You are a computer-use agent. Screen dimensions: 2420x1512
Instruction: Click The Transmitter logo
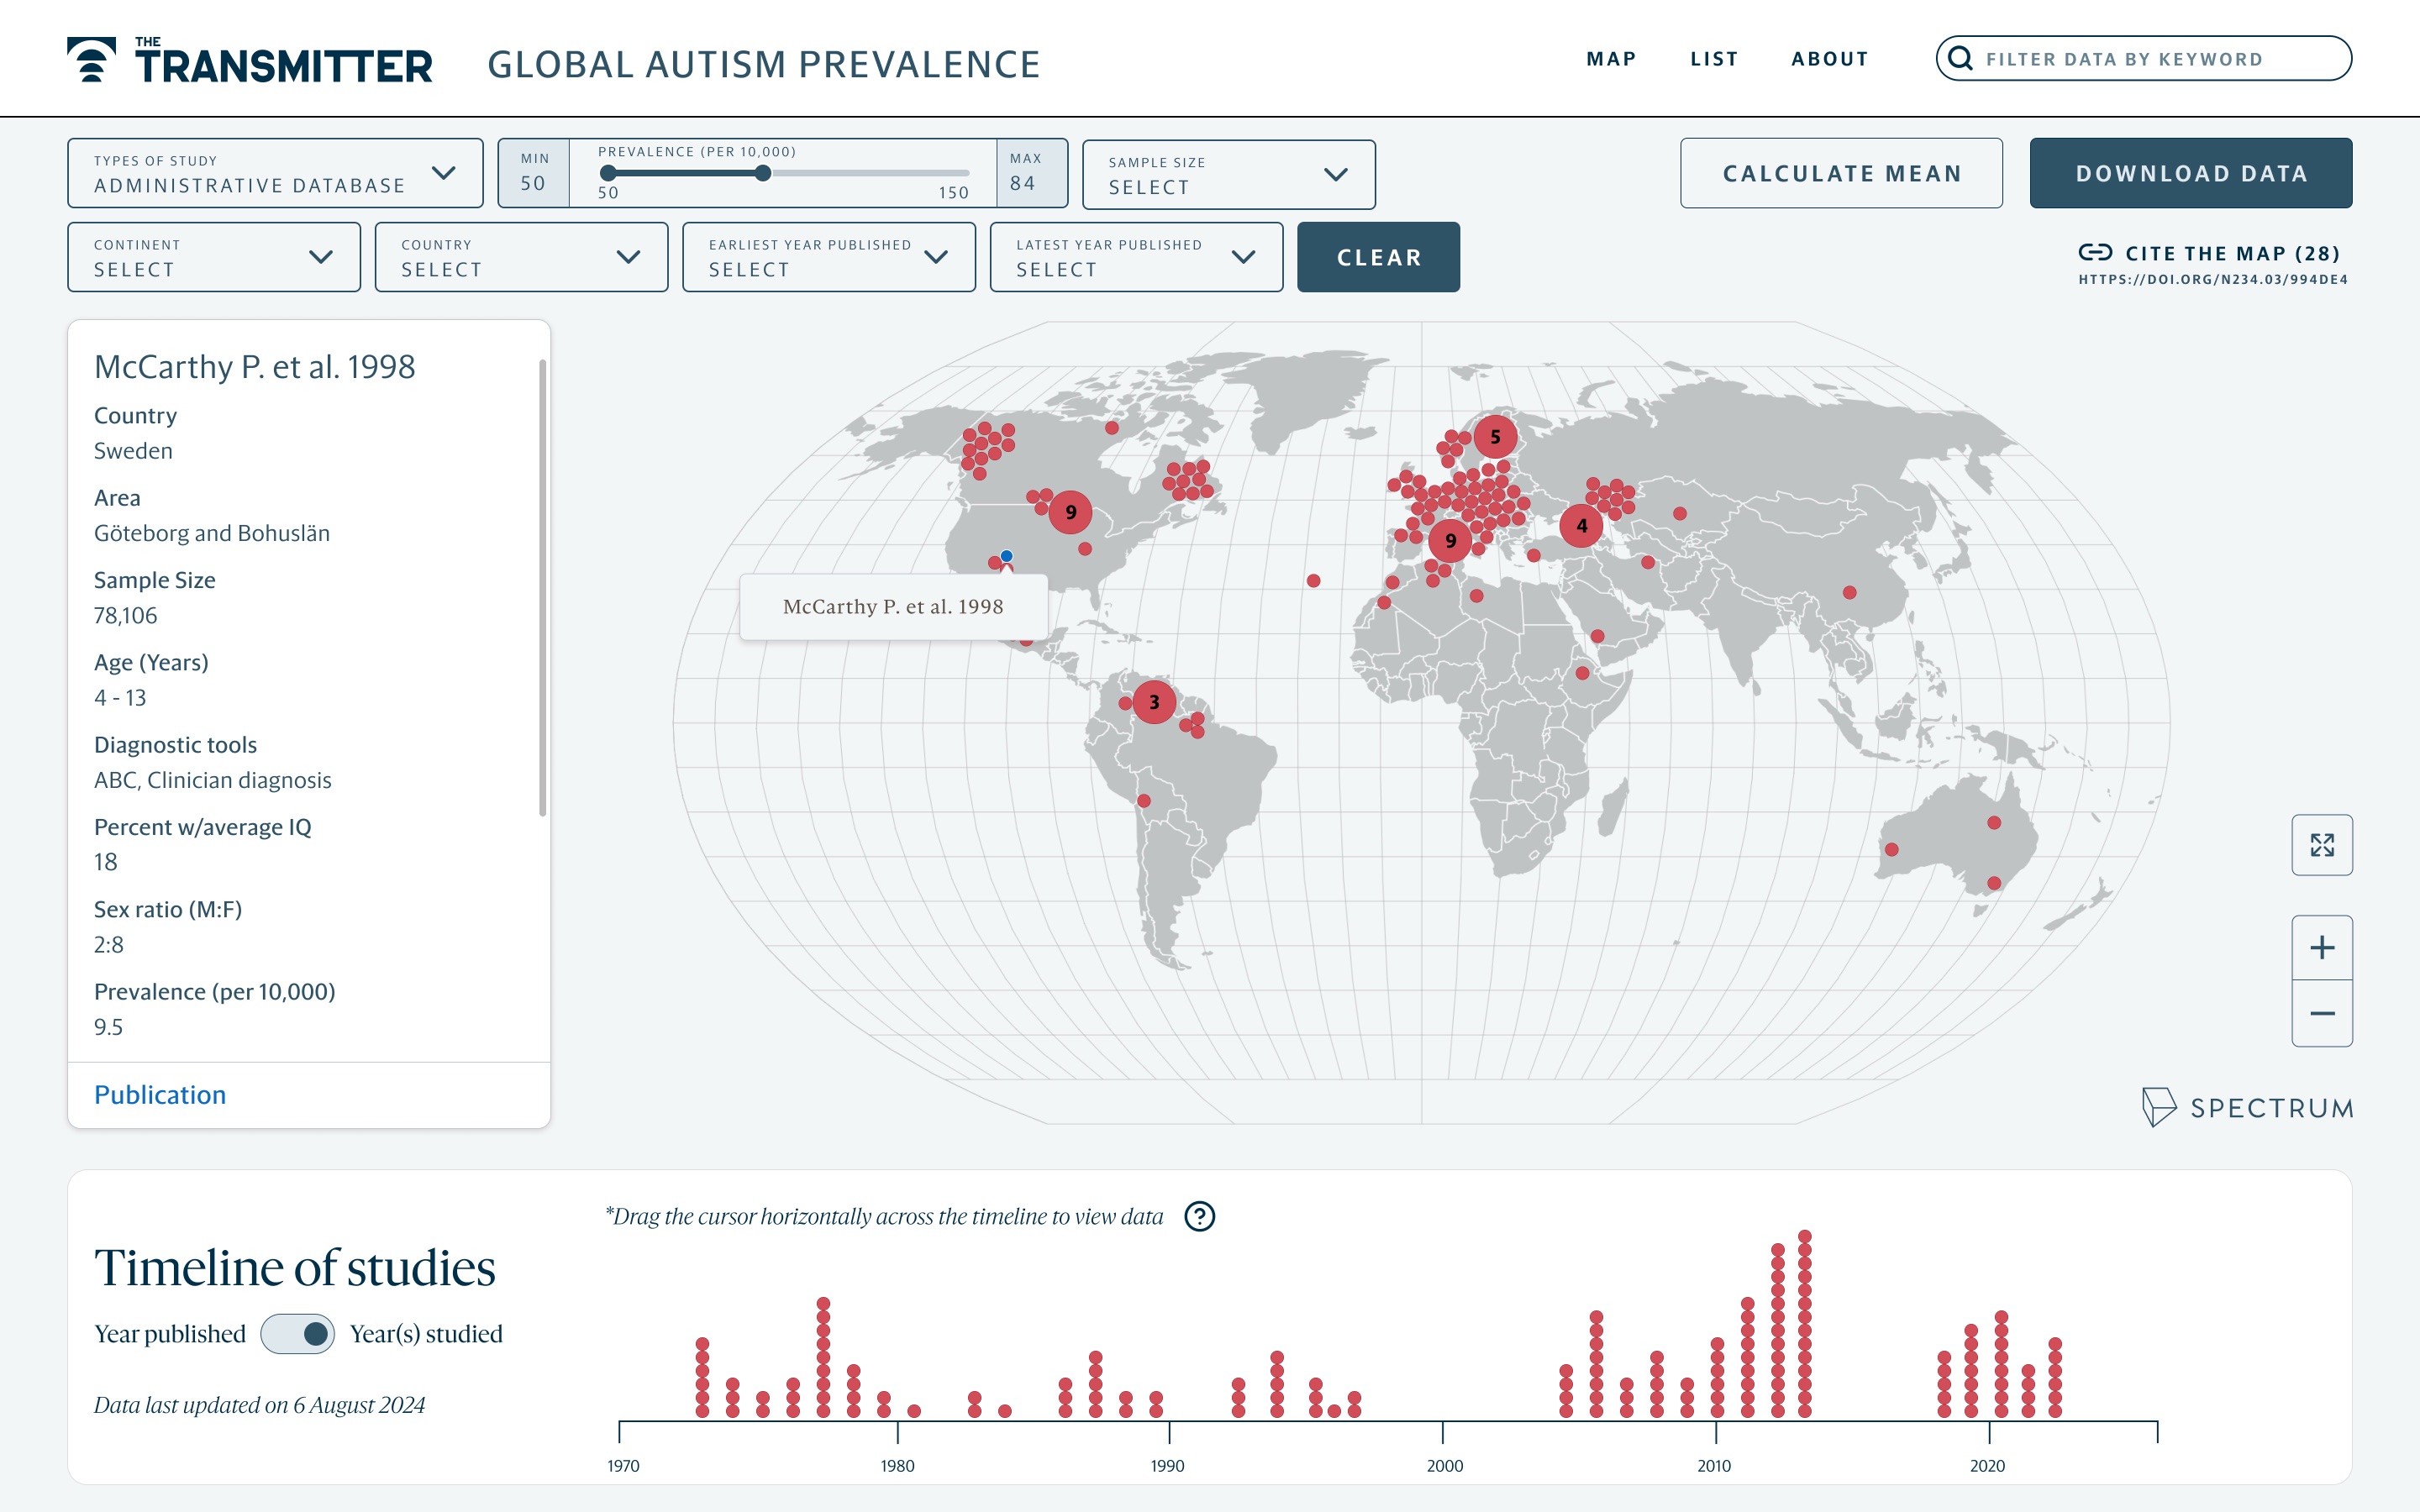click(x=249, y=60)
